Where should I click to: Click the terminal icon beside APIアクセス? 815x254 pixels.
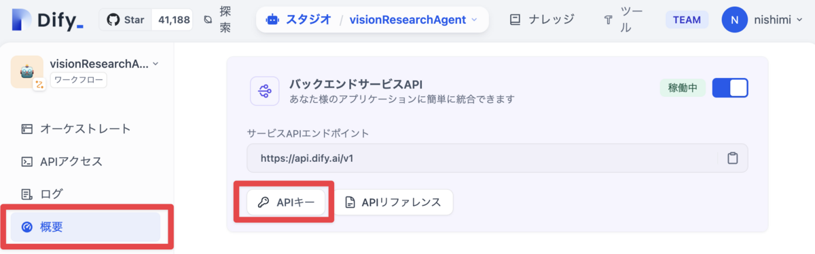coord(27,161)
